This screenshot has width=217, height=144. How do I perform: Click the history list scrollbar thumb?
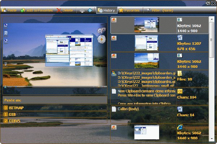[212, 40]
